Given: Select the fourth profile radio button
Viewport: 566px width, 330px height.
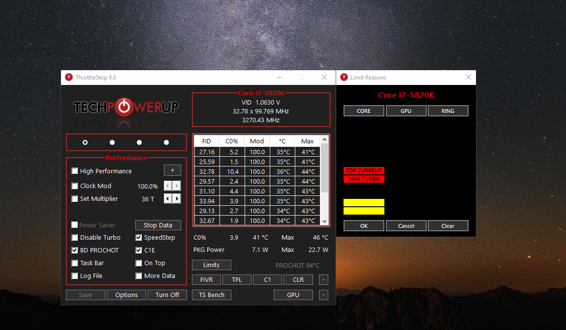Looking at the screenshot, I should pos(166,142).
